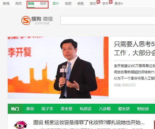
Task: Select the 热门 category tab
Action: pyautogui.click(x=15, y=109)
